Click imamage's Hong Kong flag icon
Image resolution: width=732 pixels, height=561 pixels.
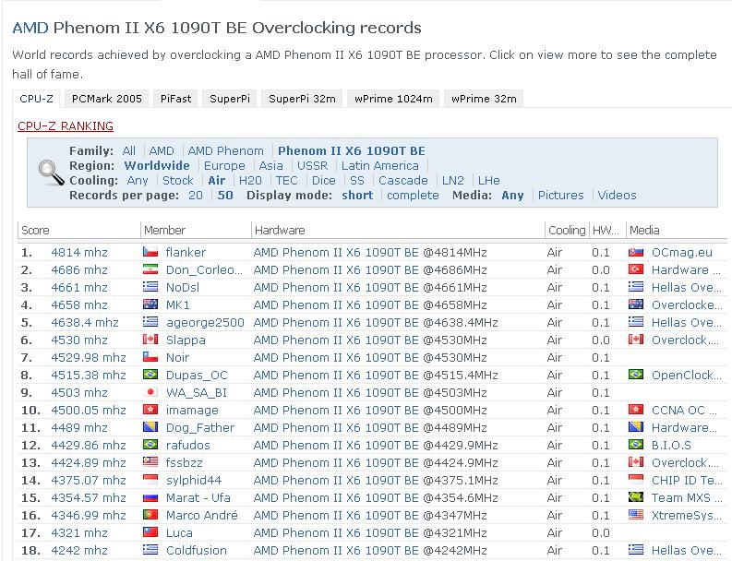[150, 410]
